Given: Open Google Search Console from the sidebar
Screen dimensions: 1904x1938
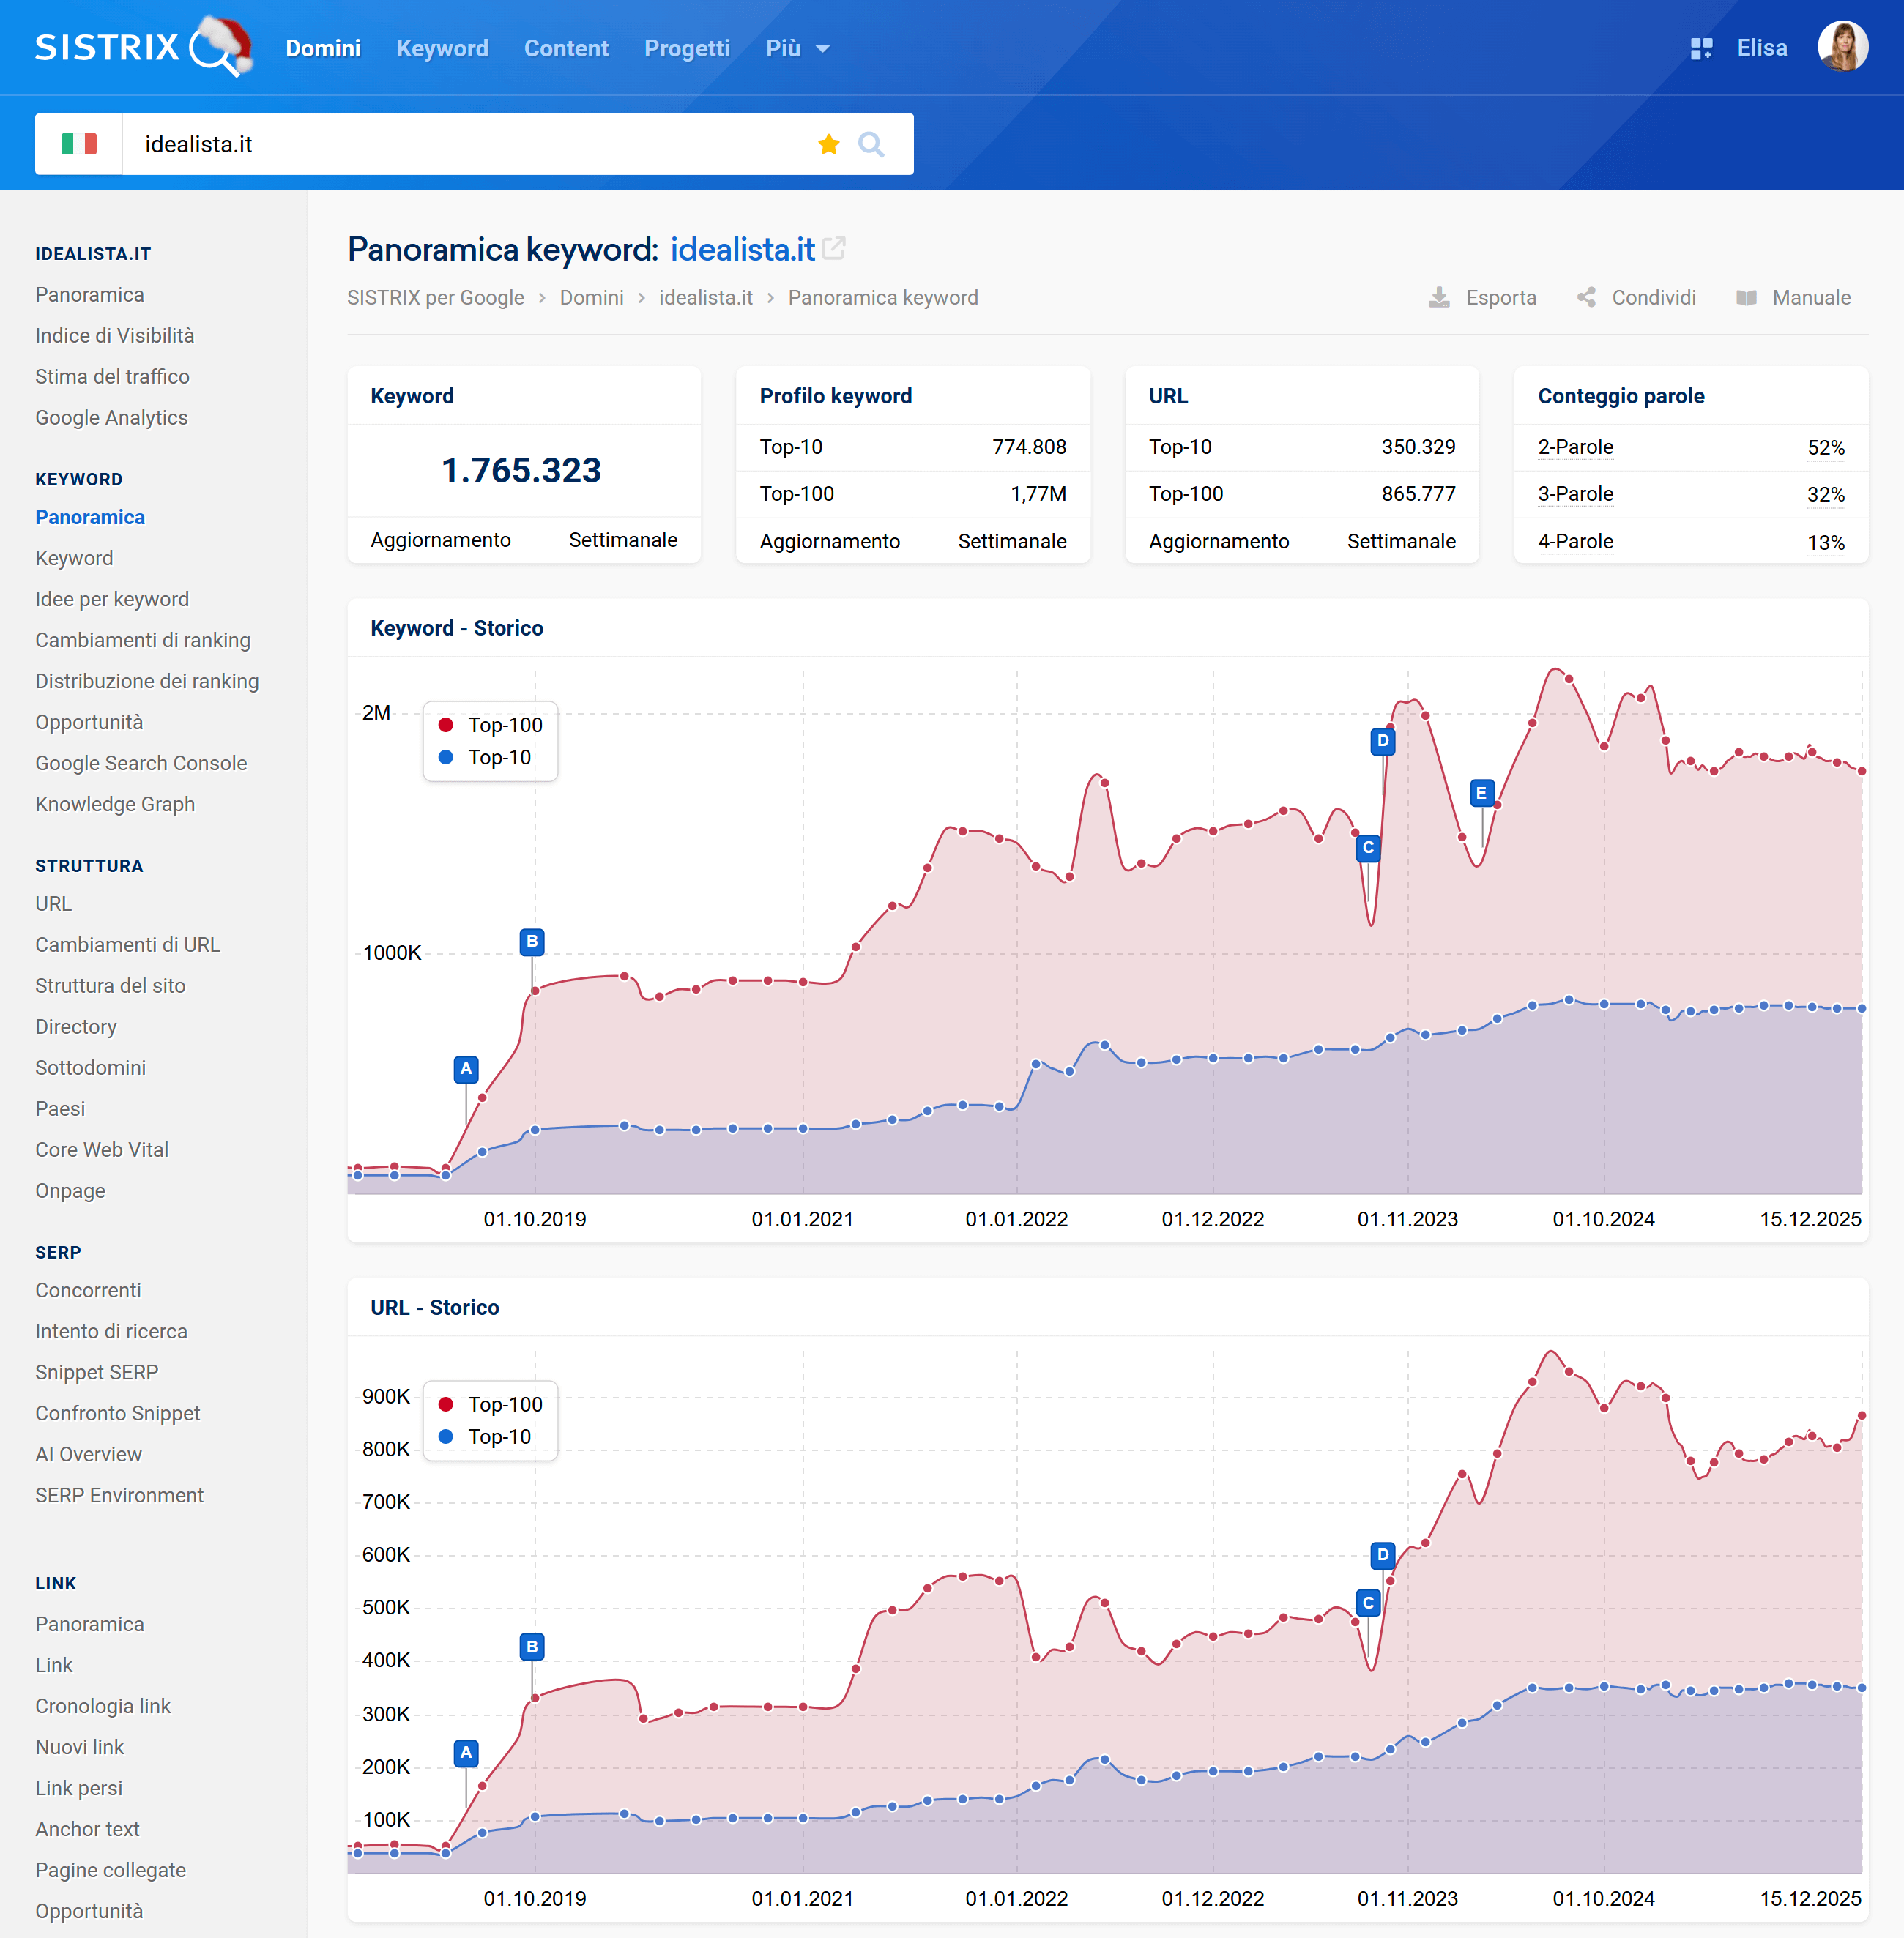Looking at the screenshot, I should (141, 762).
